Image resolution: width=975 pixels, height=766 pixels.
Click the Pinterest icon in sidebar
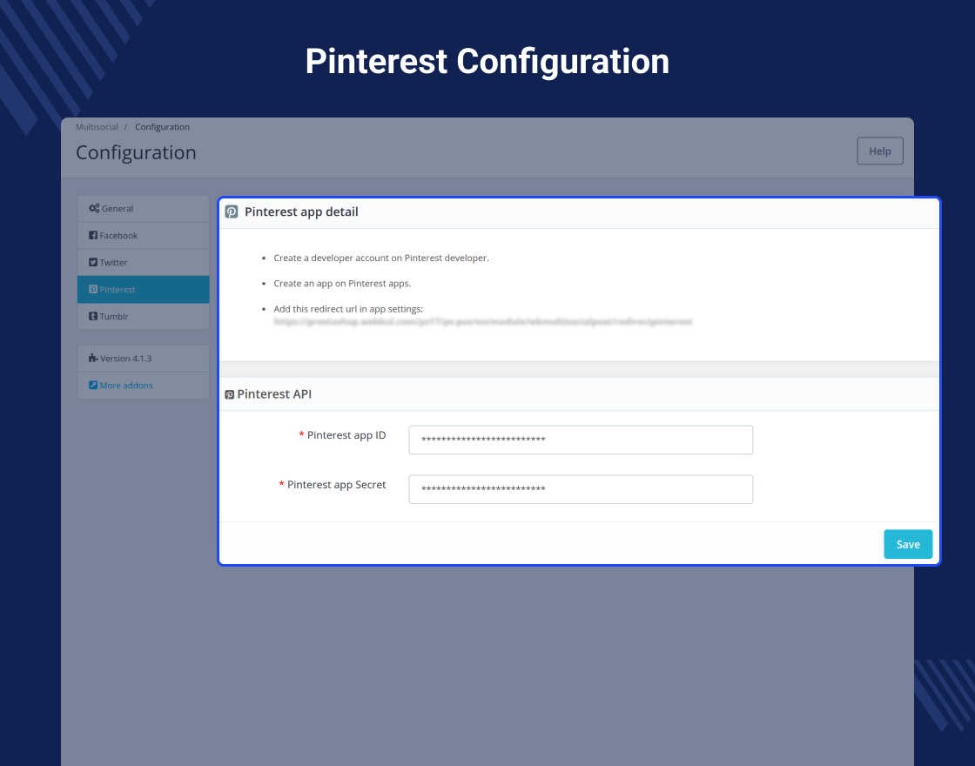point(92,289)
